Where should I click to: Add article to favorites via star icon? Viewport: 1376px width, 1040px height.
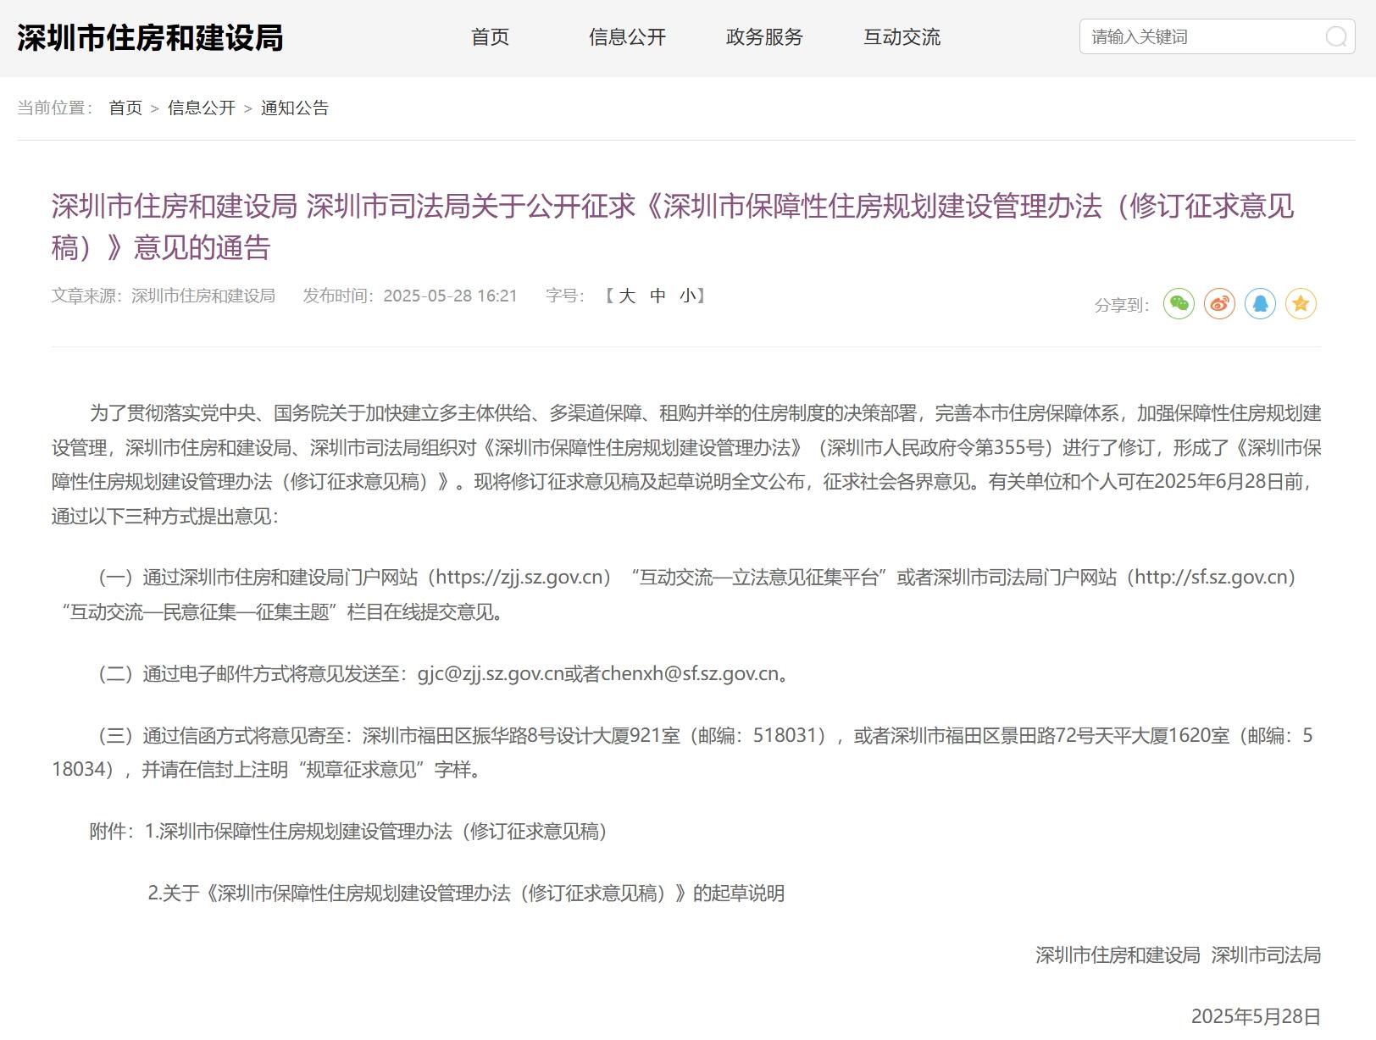tap(1301, 303)
